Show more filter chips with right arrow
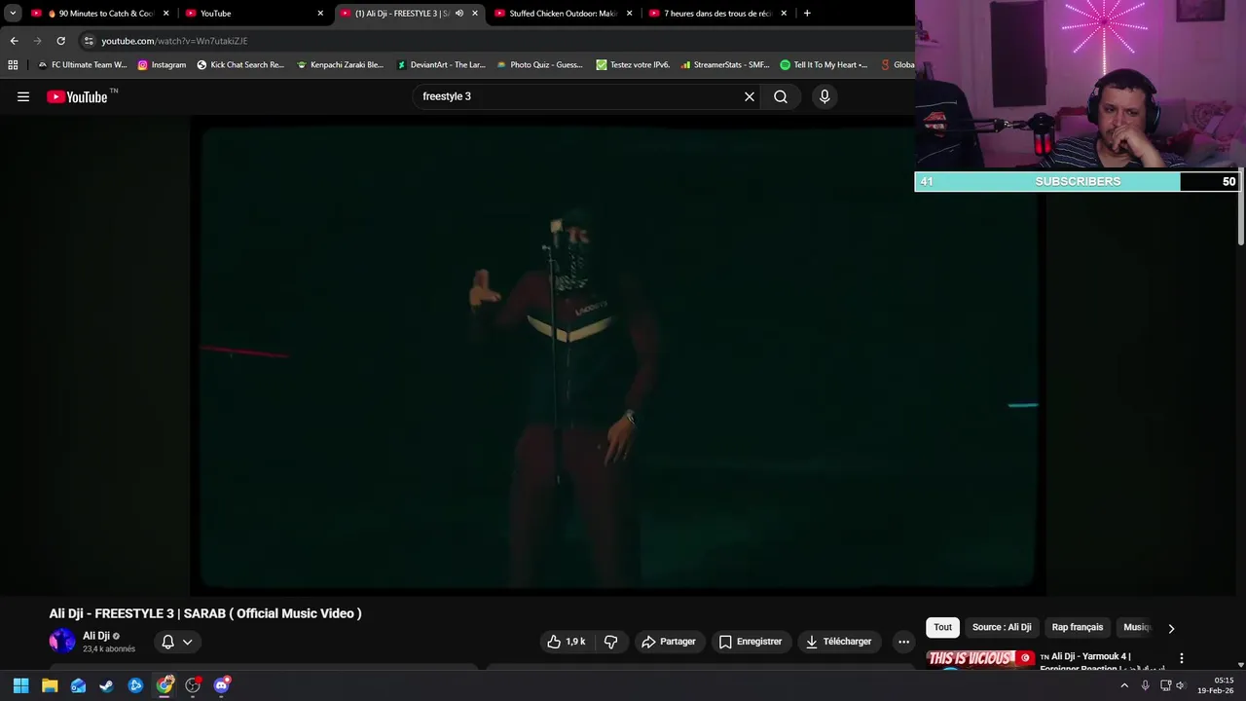The image size is (1246, 701). (x=1171, y=628)
